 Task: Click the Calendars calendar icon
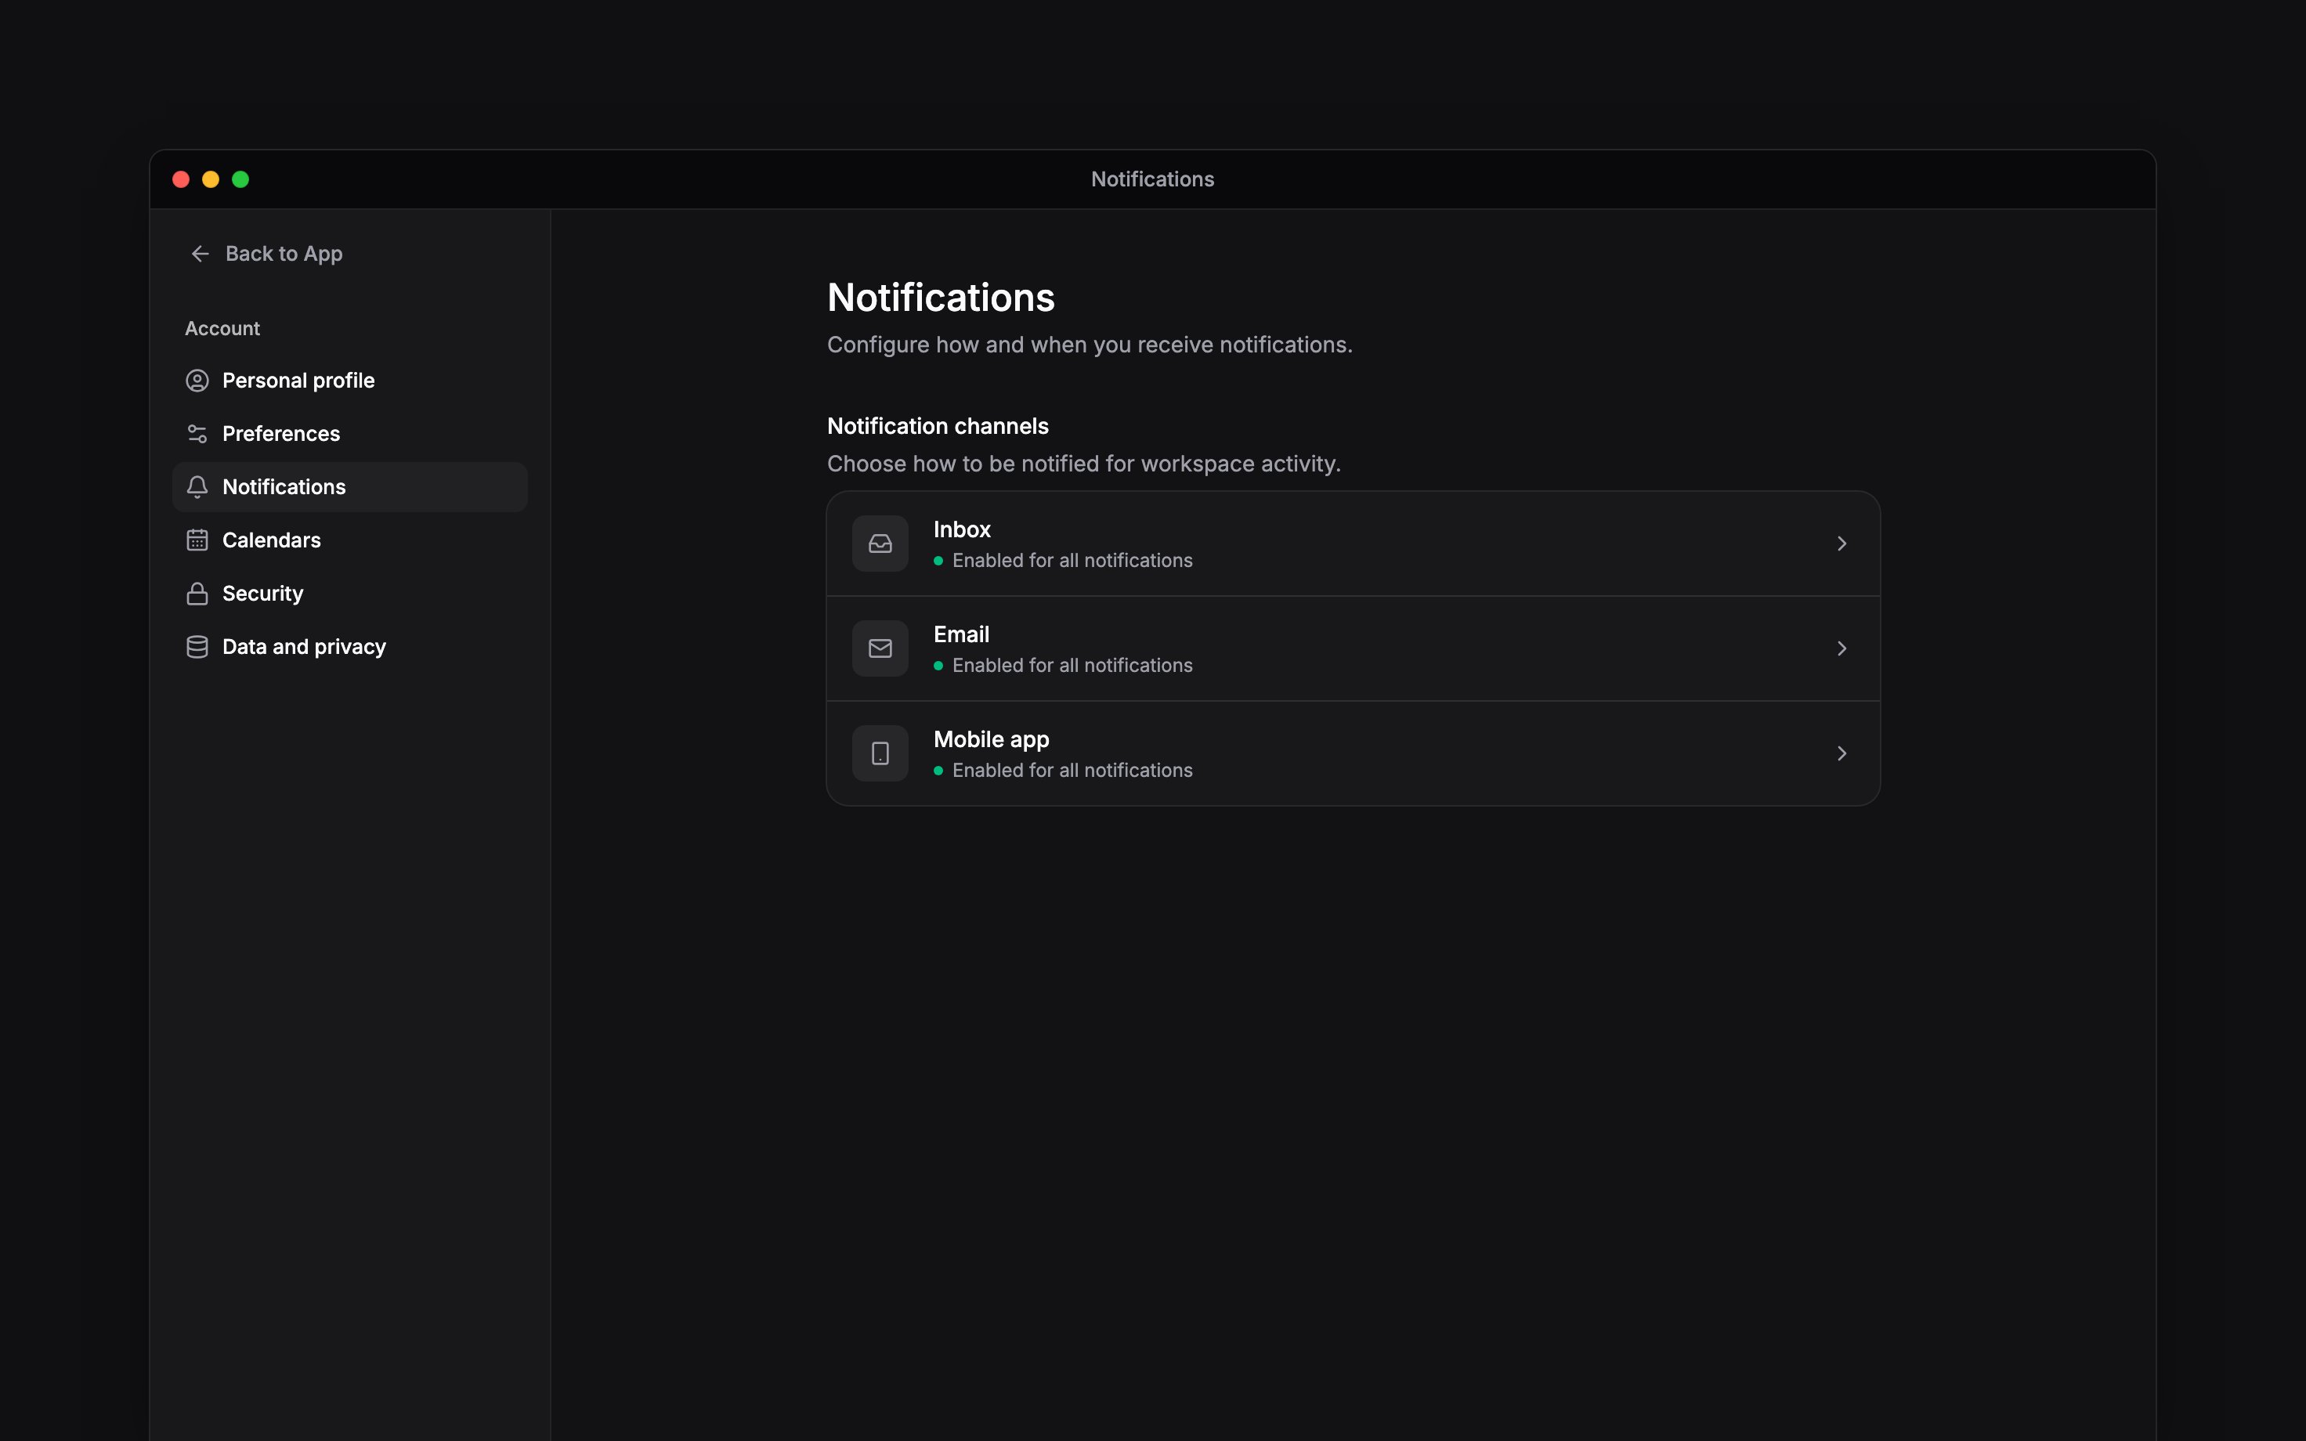(197, 540)
